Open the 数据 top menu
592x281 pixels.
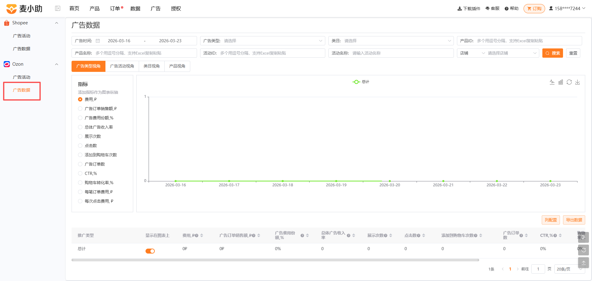click(135, 9)
